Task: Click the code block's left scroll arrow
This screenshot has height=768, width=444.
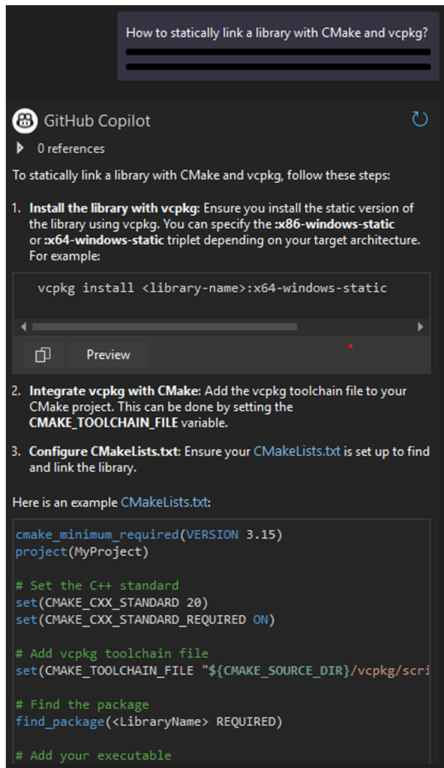Action: 22,326
